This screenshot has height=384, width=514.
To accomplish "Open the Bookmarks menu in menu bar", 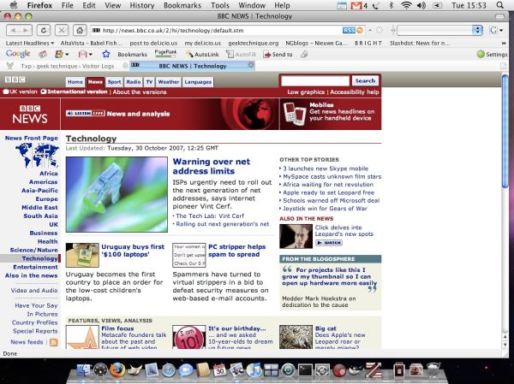I will point(182,5).
